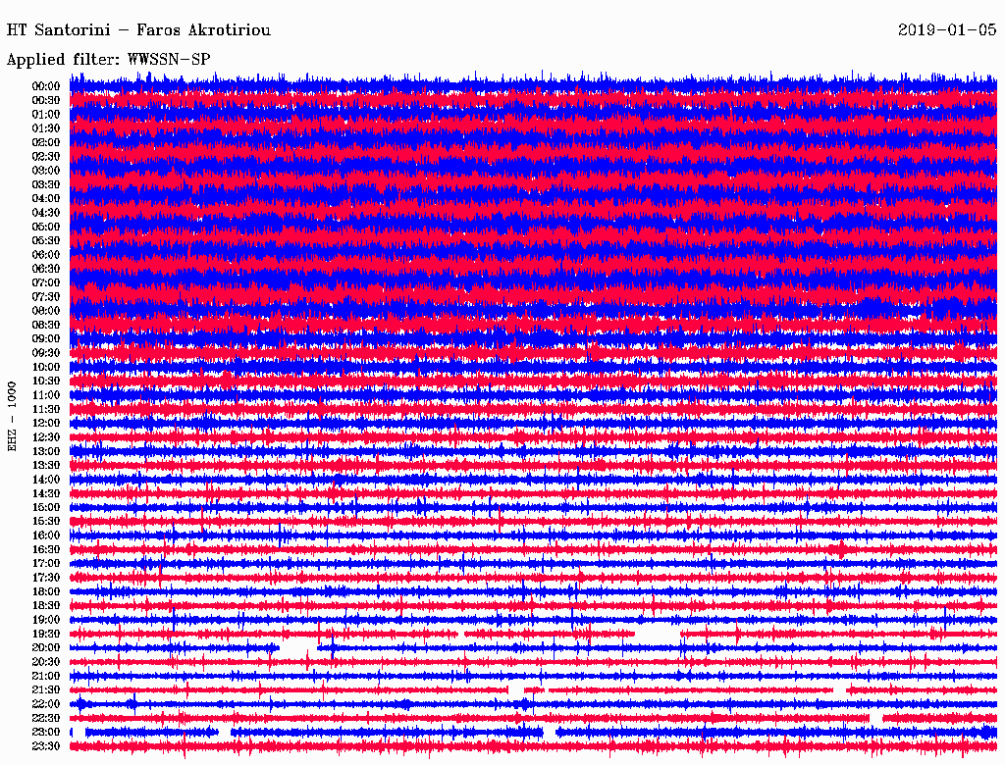
Task: Click the 12:30 time label
Action: click(45, 437)
